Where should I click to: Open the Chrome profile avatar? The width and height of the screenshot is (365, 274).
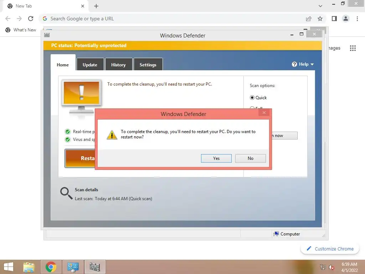tap(346, 19)
